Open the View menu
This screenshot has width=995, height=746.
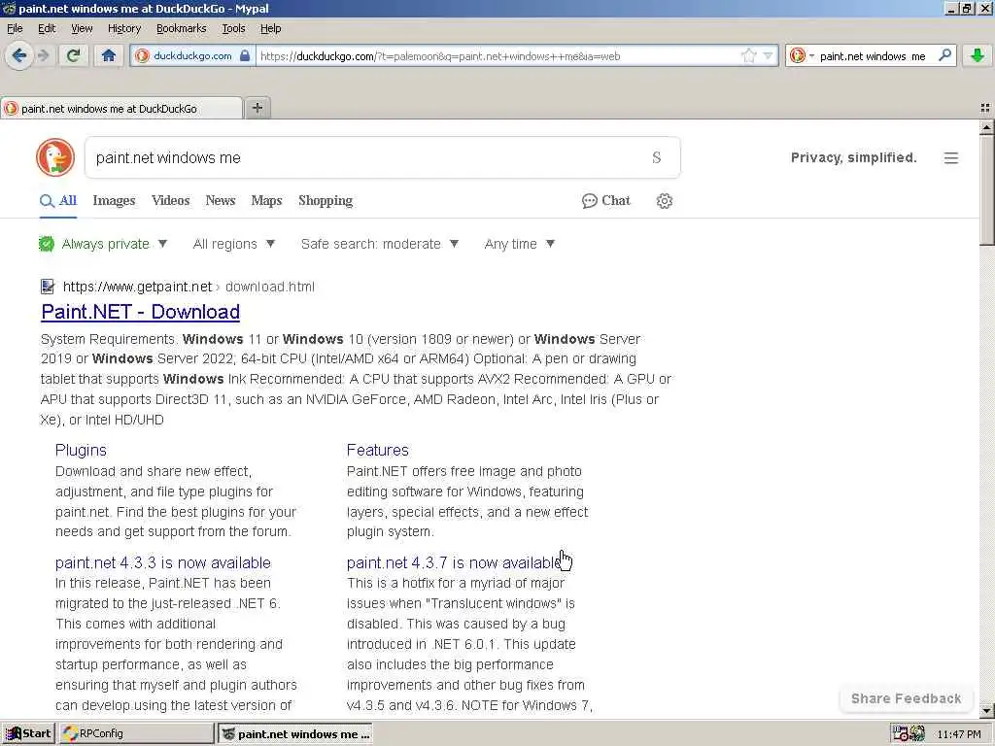coord(82,28)
